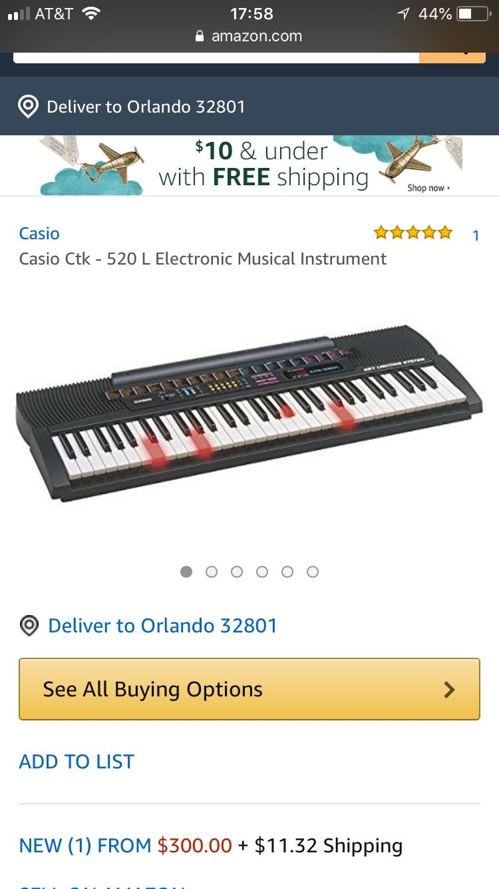Open the Casio brand link
Image resolution: width=499 pixels, height=889 pixels.
(x=39, y=233)
